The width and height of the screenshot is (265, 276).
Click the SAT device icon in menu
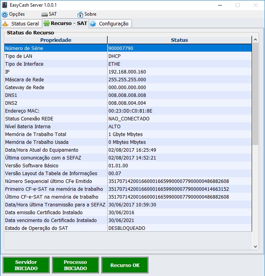click(x=44, y=14)
